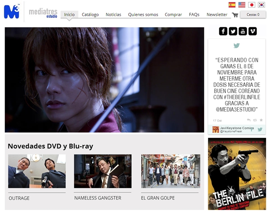Go to the Comprar page
This screenshot has height=213, width=268.
tap(173, 15)
